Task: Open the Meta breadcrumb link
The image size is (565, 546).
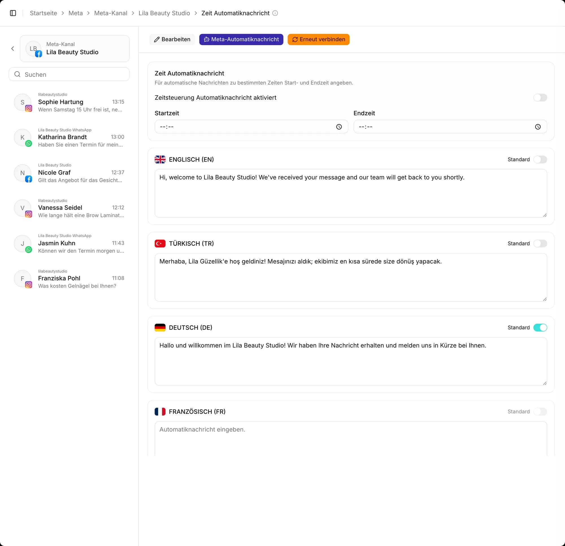Action: coord(75,13)
